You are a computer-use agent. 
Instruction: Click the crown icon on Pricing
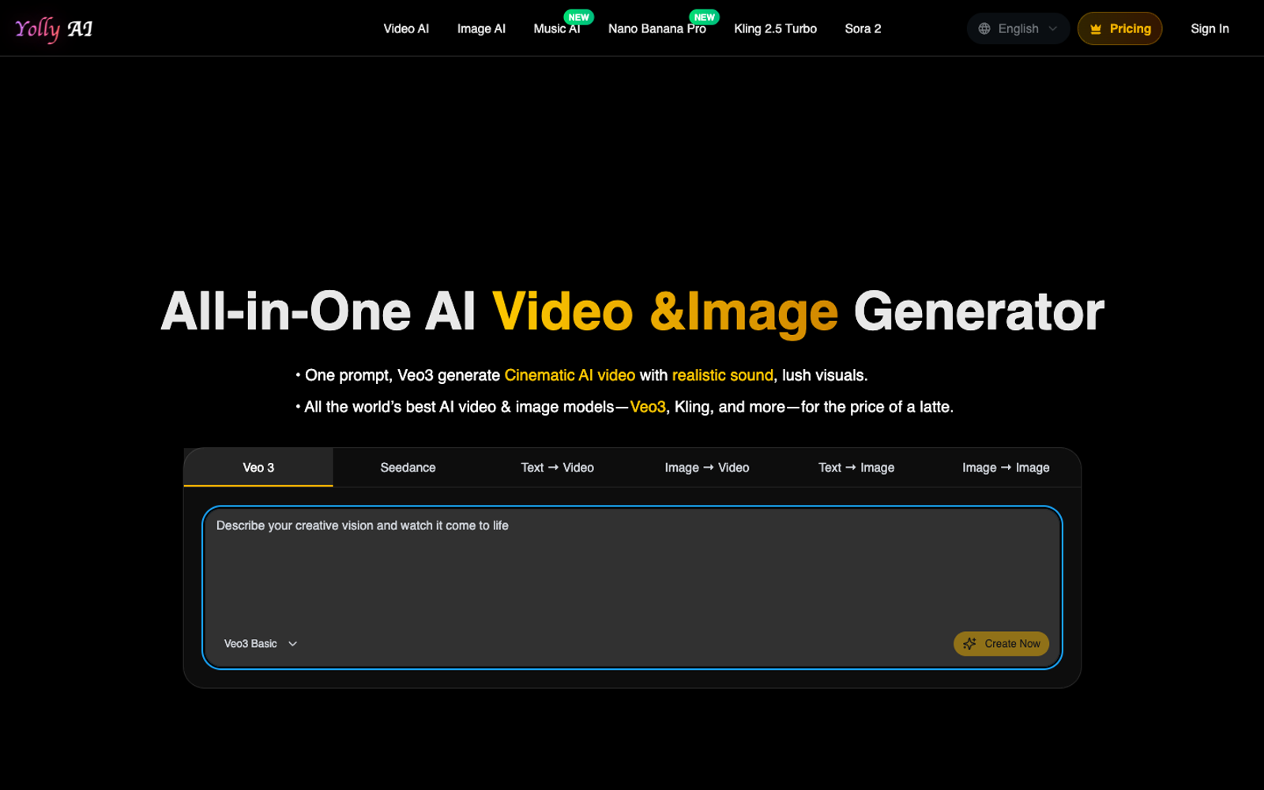coord(1096,29)
